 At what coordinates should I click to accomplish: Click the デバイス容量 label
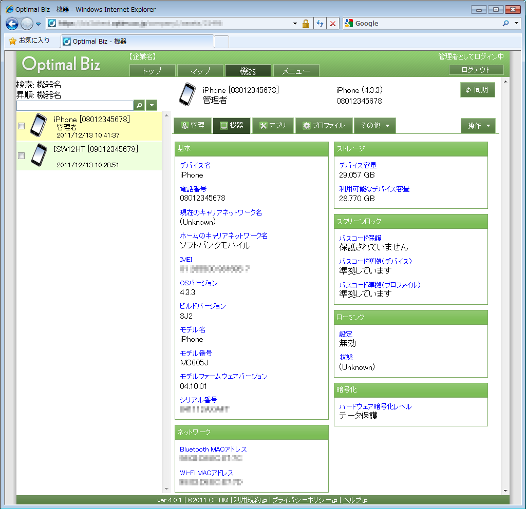point(358,165)
